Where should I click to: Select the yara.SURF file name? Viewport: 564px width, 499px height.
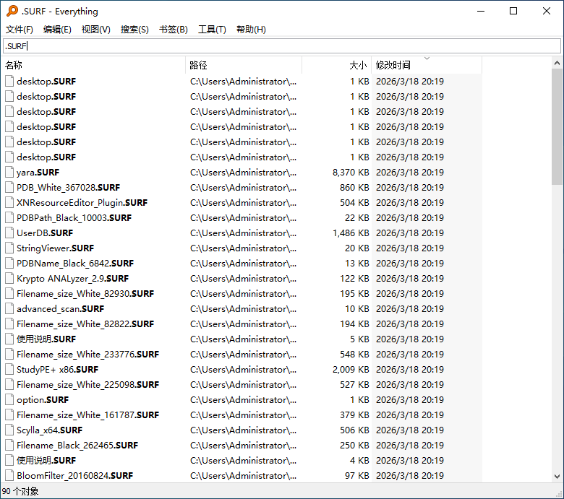tap(38, 173)
